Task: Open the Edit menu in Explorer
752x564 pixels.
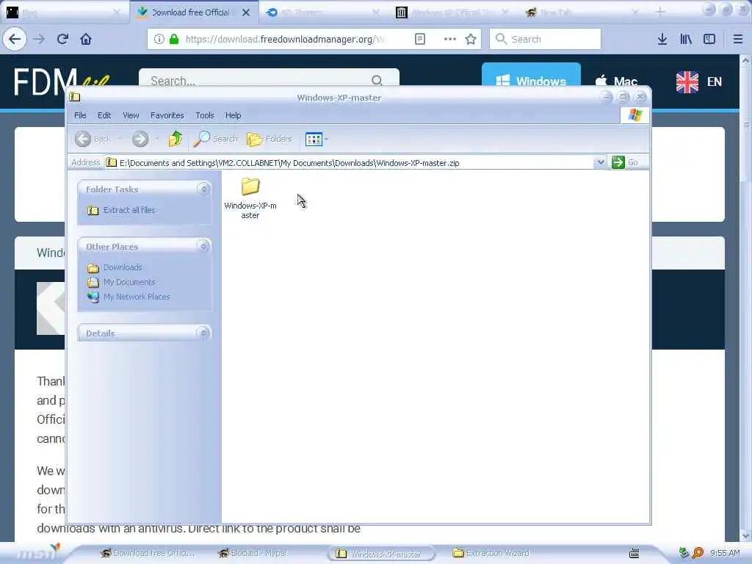Action: [x=104, y=115]
